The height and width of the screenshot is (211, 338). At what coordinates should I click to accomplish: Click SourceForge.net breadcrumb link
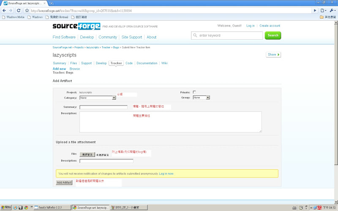coord(62,47)
